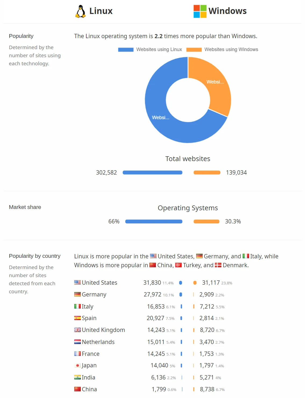The height and width of the screenshot is (398, 305).
Task: Click the Denmark flag in the summary sentence
Action: (x=218, y=265)
